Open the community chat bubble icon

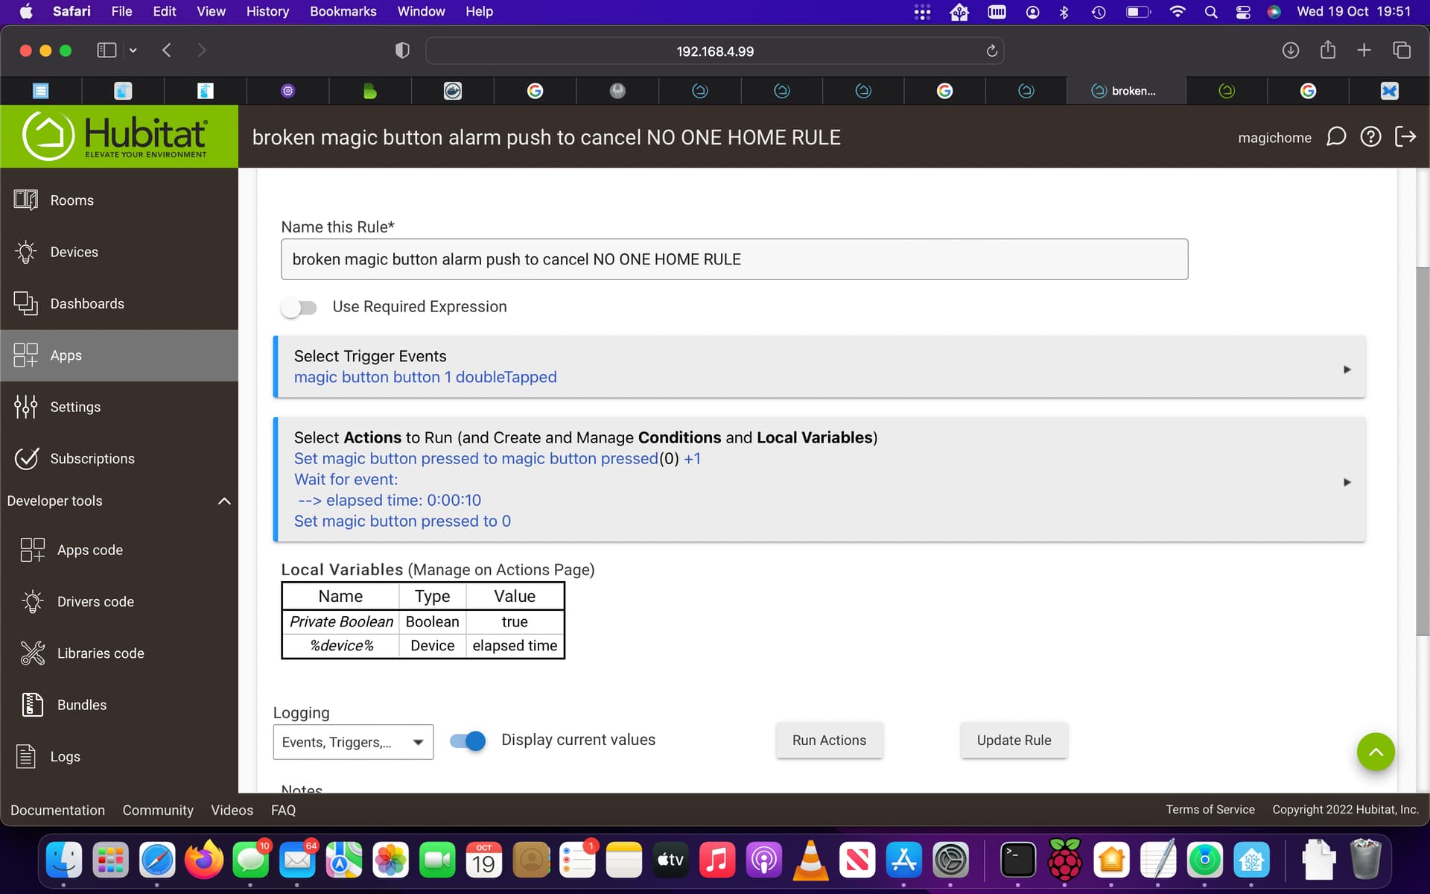pos(1336,137)
